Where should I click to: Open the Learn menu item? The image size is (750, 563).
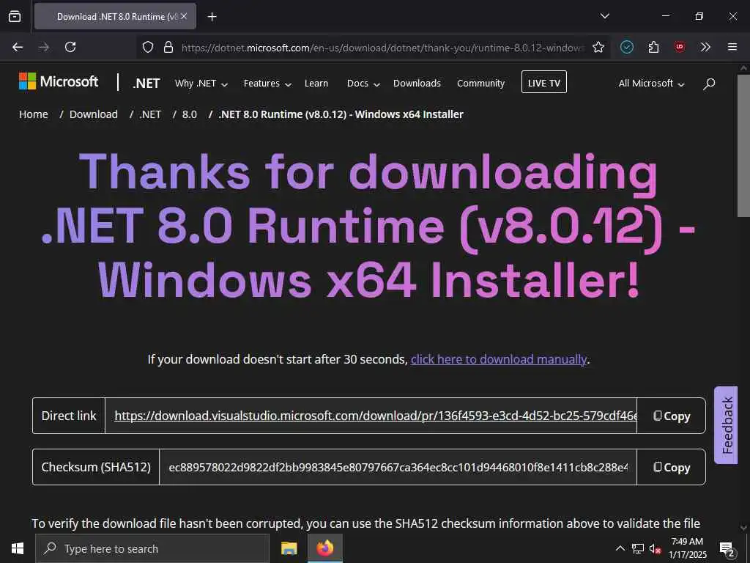pyautogui.click(x=316, y=84)
